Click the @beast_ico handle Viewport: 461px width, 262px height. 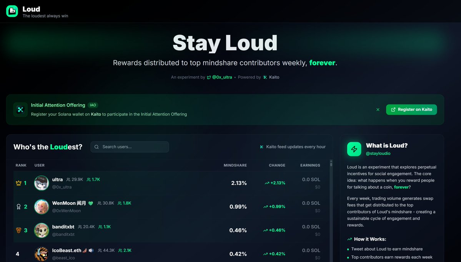[63, 258]
